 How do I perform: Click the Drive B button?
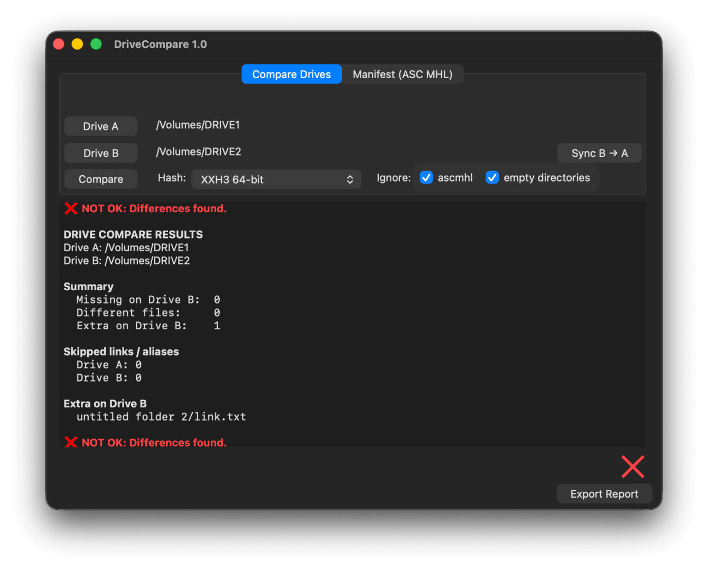[x=101, y=153]
